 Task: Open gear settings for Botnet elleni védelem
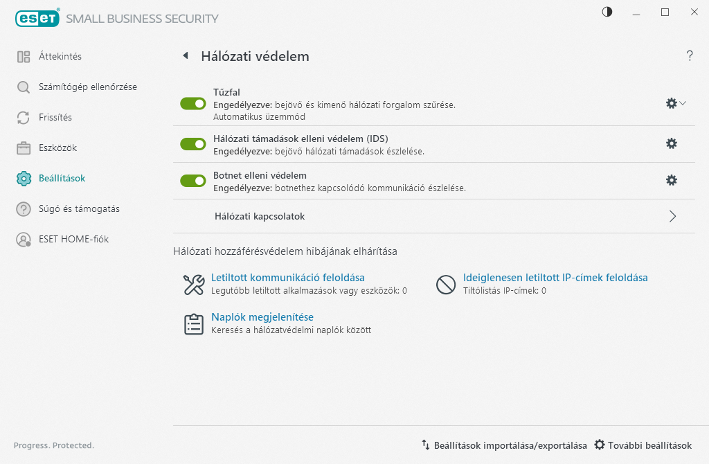click(x=671, y=180)
